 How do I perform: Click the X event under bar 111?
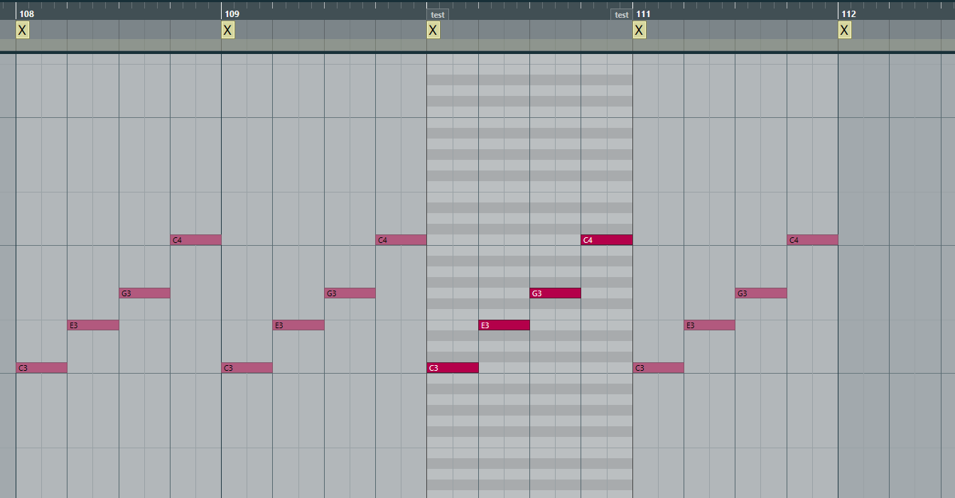coord(638,30)
